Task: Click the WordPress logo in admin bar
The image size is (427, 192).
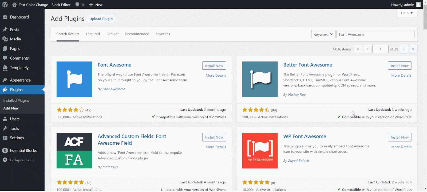Action: (x=5, y=5)
